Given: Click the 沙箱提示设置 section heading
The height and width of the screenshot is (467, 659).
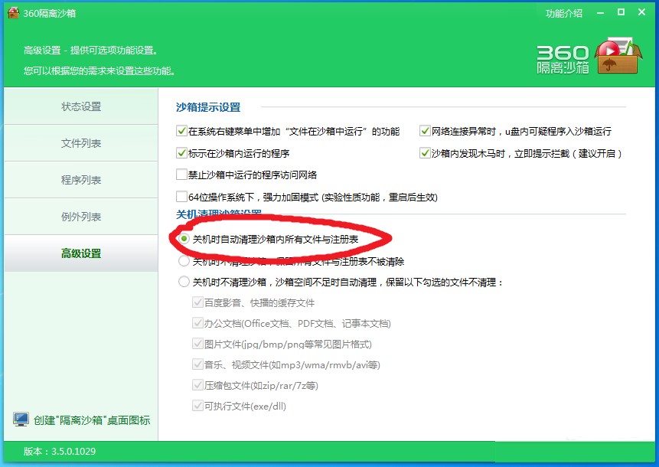Looking at the screenshot, I should click(208, 107).
